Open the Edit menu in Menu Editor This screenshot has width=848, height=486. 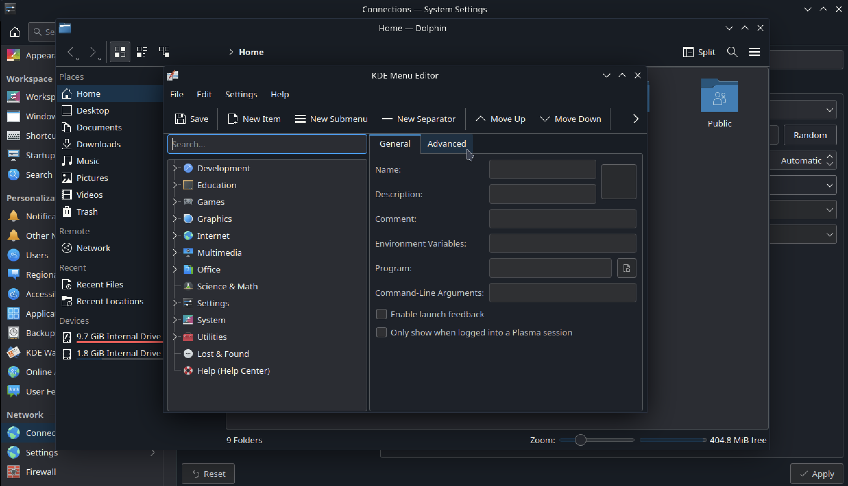[x=204, y=94]
